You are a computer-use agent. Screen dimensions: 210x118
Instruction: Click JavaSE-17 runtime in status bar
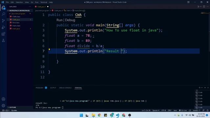pos(197,110)
